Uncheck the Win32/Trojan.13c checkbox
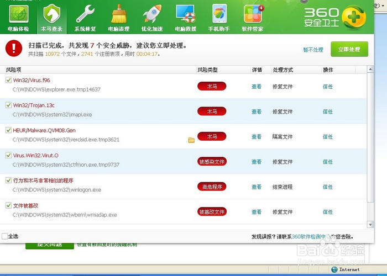Viewport: 387px width, 276px height. coord(8,105)
